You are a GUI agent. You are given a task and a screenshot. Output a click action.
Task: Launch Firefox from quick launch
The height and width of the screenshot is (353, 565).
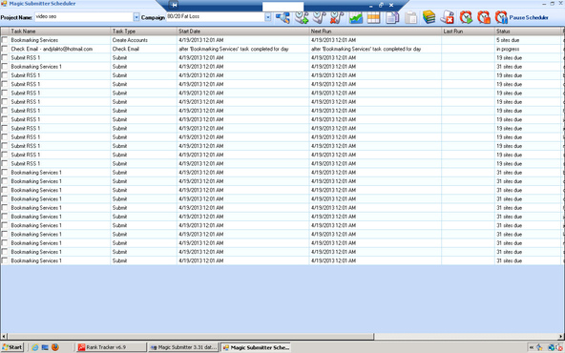click(55, 347)
